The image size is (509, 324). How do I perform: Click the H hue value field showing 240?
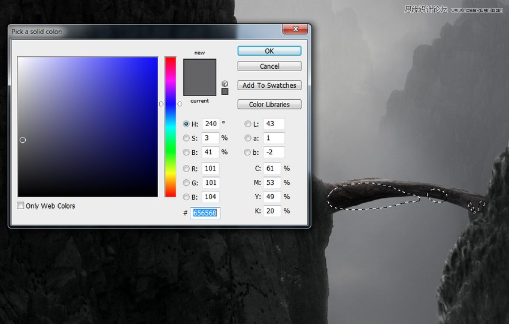[211, 124]
